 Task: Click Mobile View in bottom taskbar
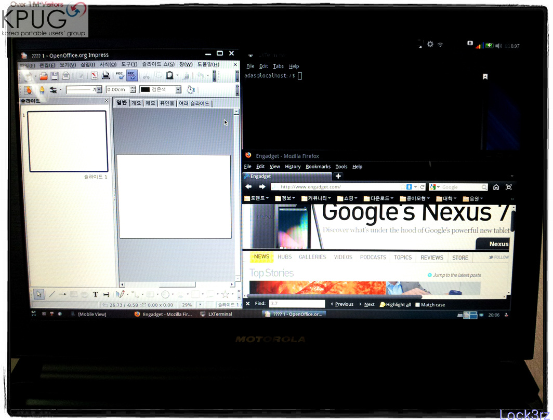coord(89,314)
